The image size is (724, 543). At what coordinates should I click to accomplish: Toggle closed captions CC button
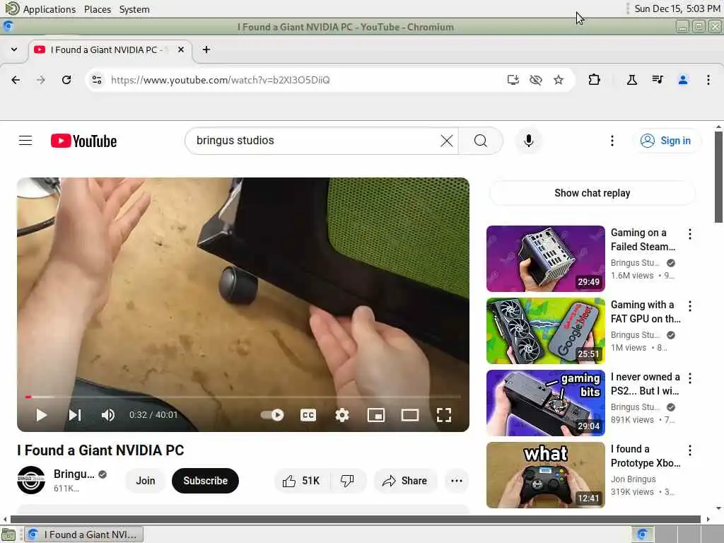(x=308, y=415)
